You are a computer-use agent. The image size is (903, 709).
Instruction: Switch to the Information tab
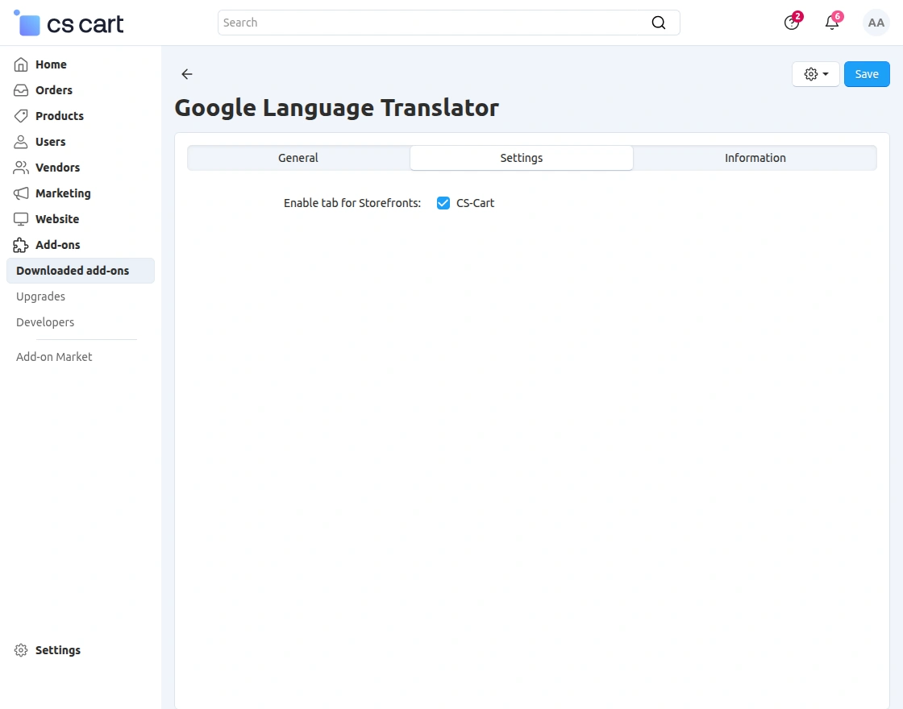point(755,158)
